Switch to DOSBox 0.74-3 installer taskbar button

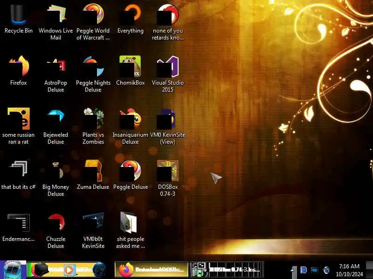(x=227, y=270)
